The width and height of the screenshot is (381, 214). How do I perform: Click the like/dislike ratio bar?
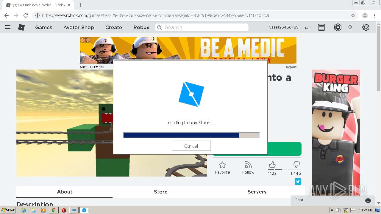tap(284, 170)
